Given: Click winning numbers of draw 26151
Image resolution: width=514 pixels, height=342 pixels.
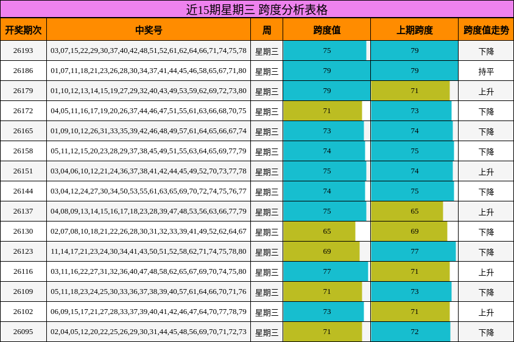Looking at the screenshot, I should 149,171.
